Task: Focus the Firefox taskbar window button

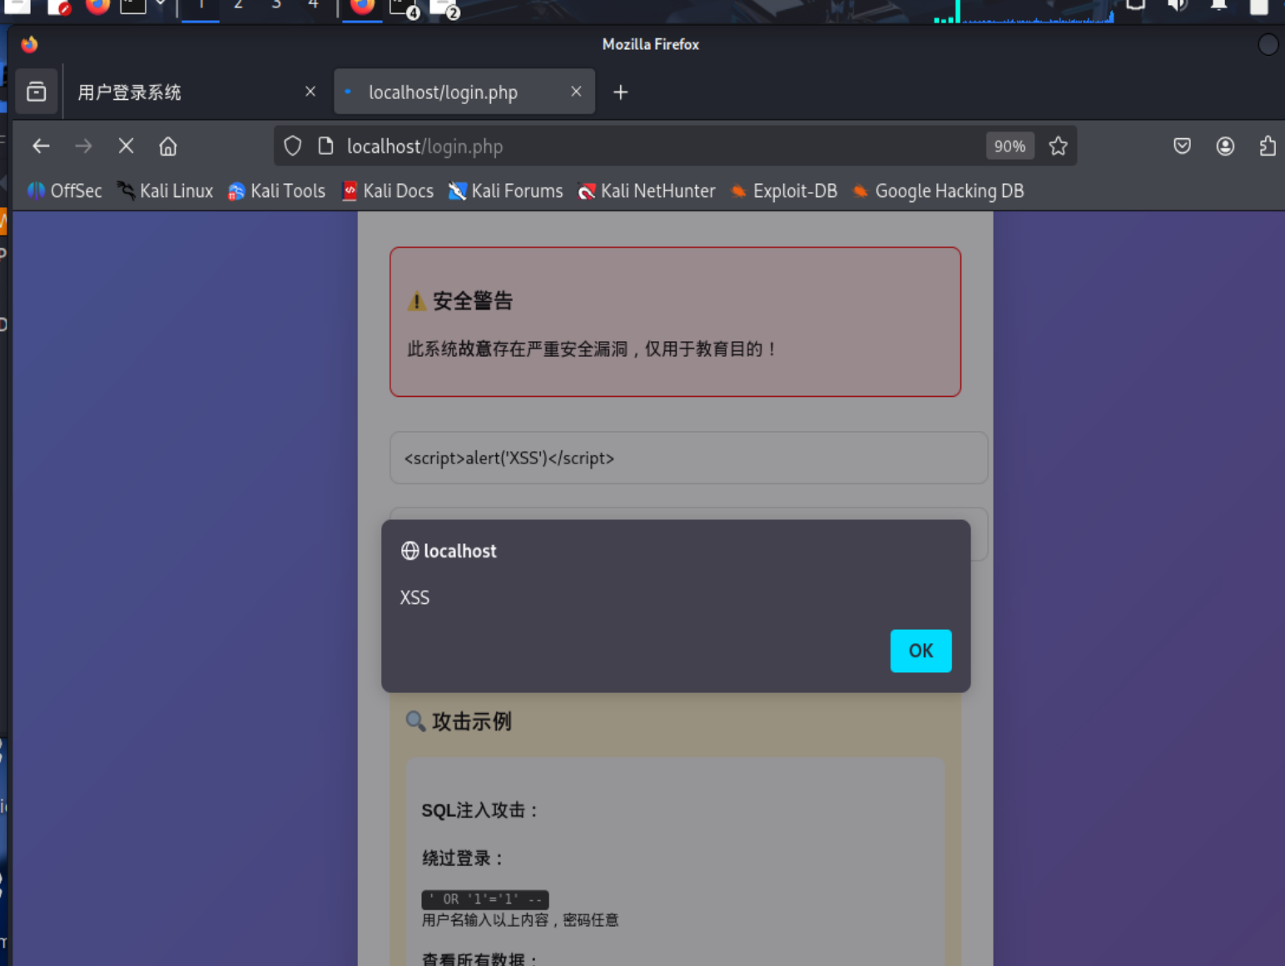Action: [x=362, y=7]
